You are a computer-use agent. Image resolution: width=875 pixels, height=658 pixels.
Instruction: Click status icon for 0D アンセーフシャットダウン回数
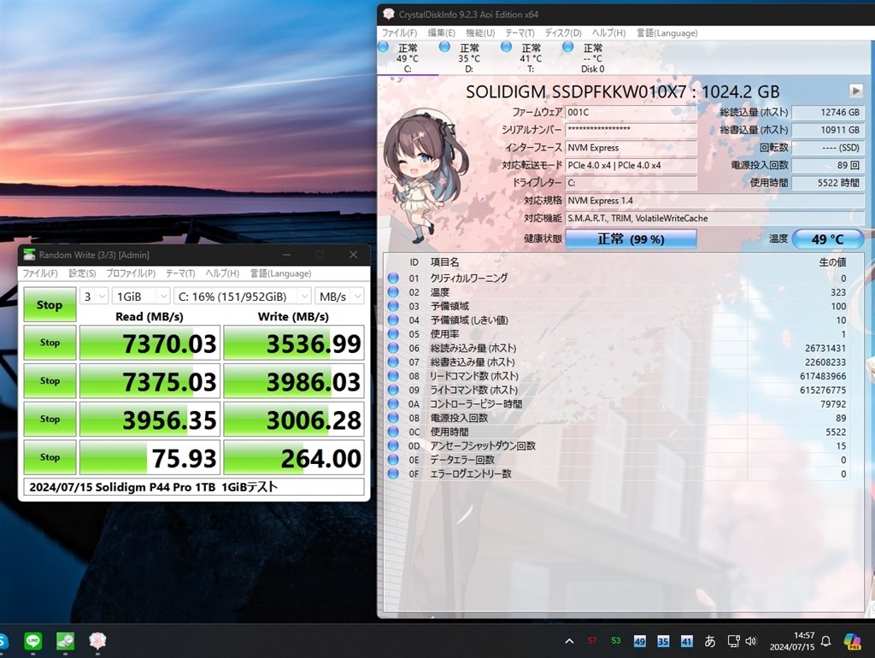click(x=393, y=445)
